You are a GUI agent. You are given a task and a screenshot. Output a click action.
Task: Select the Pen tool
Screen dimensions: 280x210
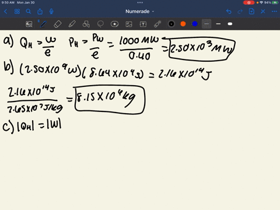tap(43, 24)
